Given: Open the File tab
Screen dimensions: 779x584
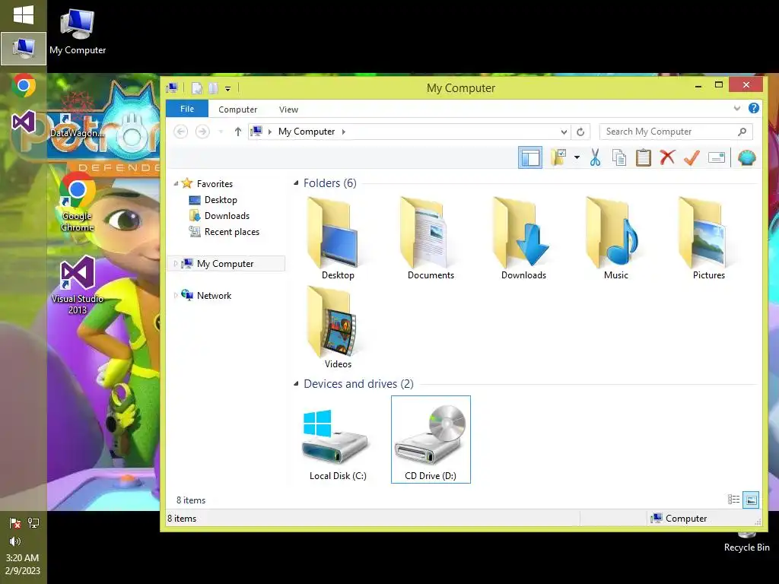Looking at the screenshot, I should pyautogui.click(x=187, y=109).
